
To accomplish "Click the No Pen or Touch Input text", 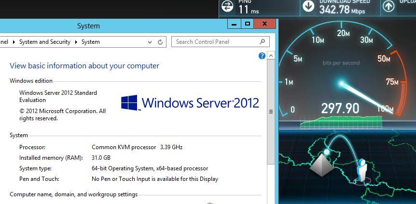I will pos(155,179).
